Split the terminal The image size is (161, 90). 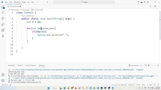coord(146,65)
